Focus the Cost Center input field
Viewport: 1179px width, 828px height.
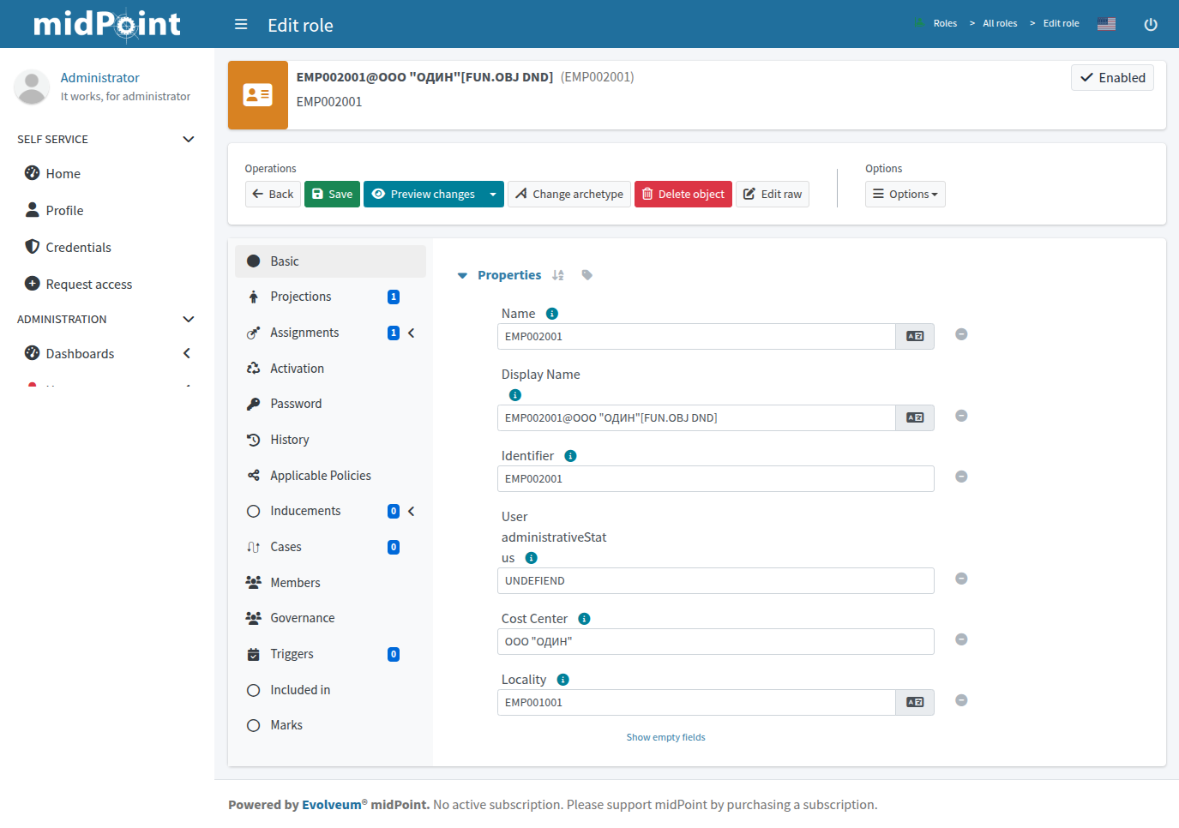pos(716,641)
